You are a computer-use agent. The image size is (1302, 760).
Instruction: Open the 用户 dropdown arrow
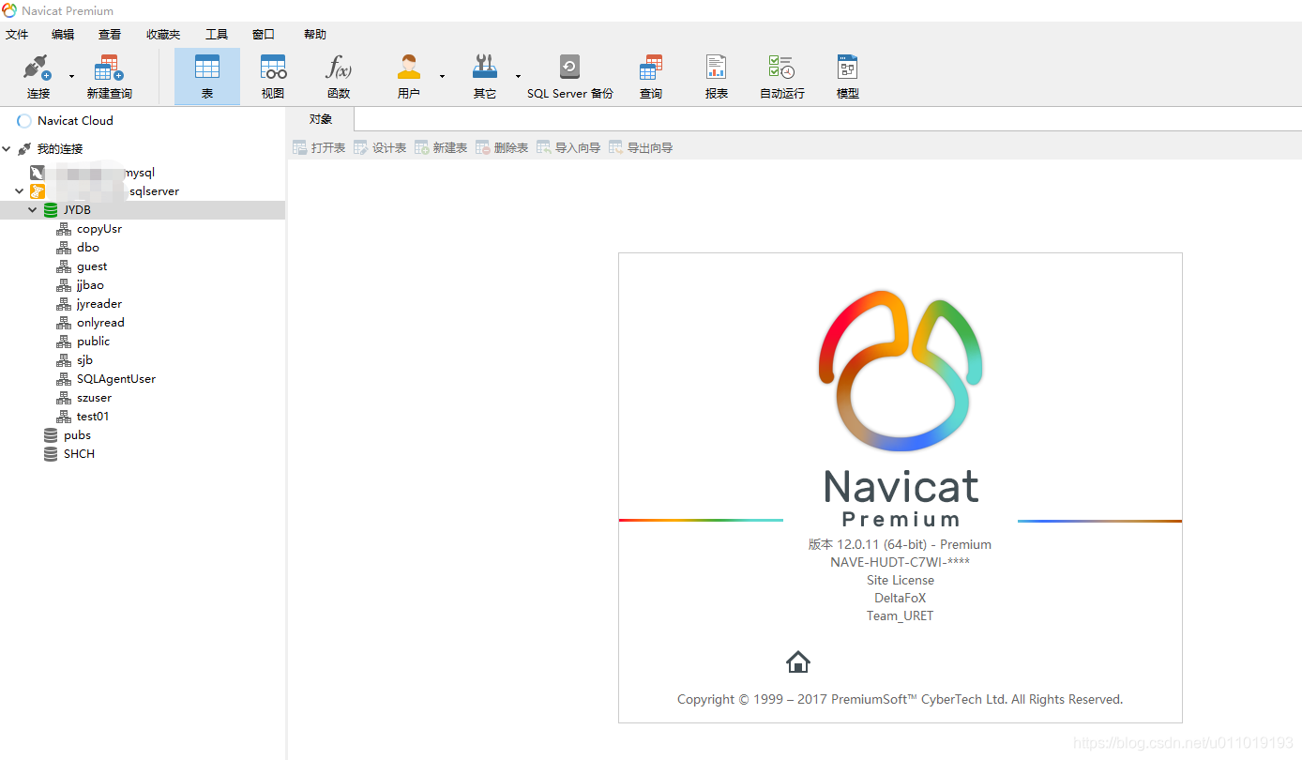pyautogui.click(x=442, y=76)
